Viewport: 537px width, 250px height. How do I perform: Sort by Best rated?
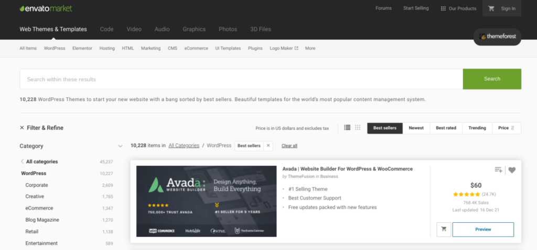click(x=446, y=128)
